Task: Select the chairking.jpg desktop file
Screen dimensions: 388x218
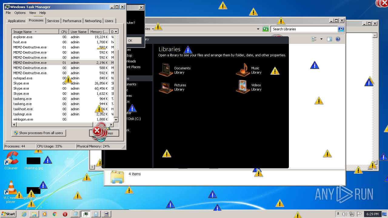Action: coord(34,163)
